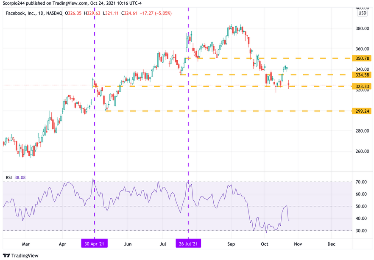This screenshot has width=374, height=260.
Task: Select the USD currency label
Action: tap(362, 13)
